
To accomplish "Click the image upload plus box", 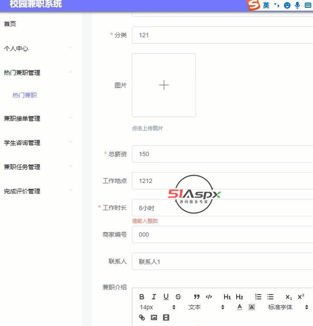I will [x=164, y=85].
